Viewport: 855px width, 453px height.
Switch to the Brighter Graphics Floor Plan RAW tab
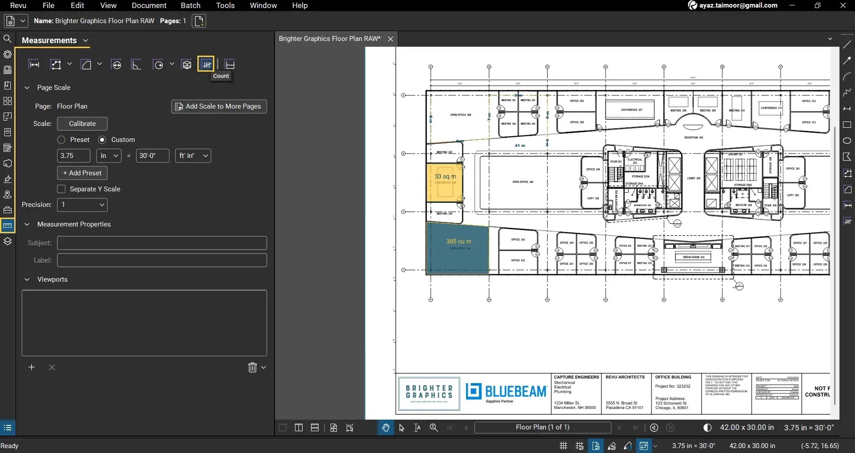point(329,38)
